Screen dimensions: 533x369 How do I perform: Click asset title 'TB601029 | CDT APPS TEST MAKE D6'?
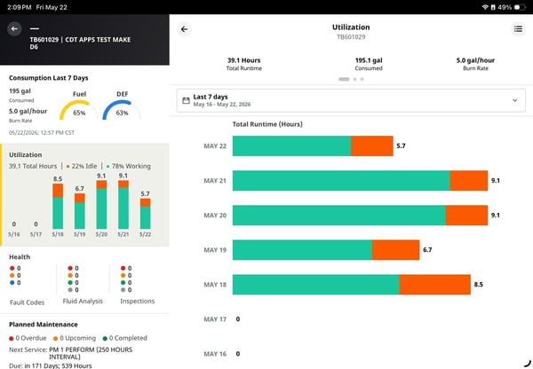(80, 43)
